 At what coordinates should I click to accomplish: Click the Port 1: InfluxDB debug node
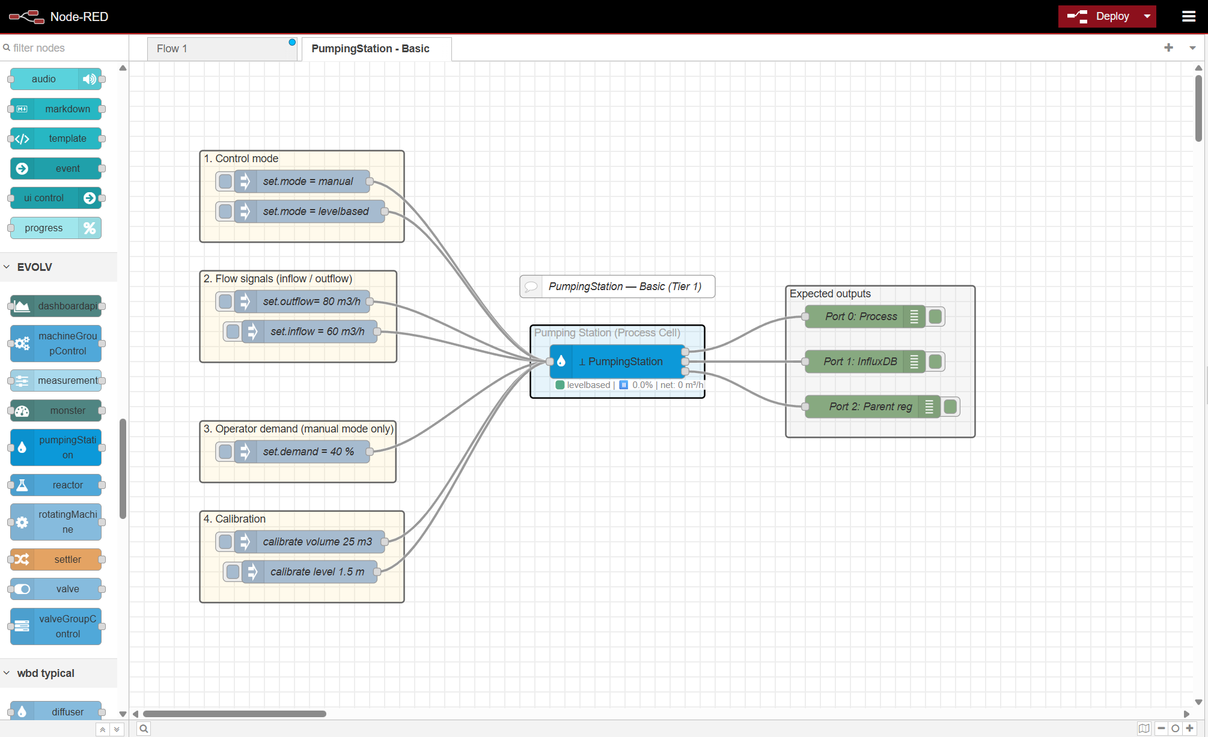[x=865, y=362]
